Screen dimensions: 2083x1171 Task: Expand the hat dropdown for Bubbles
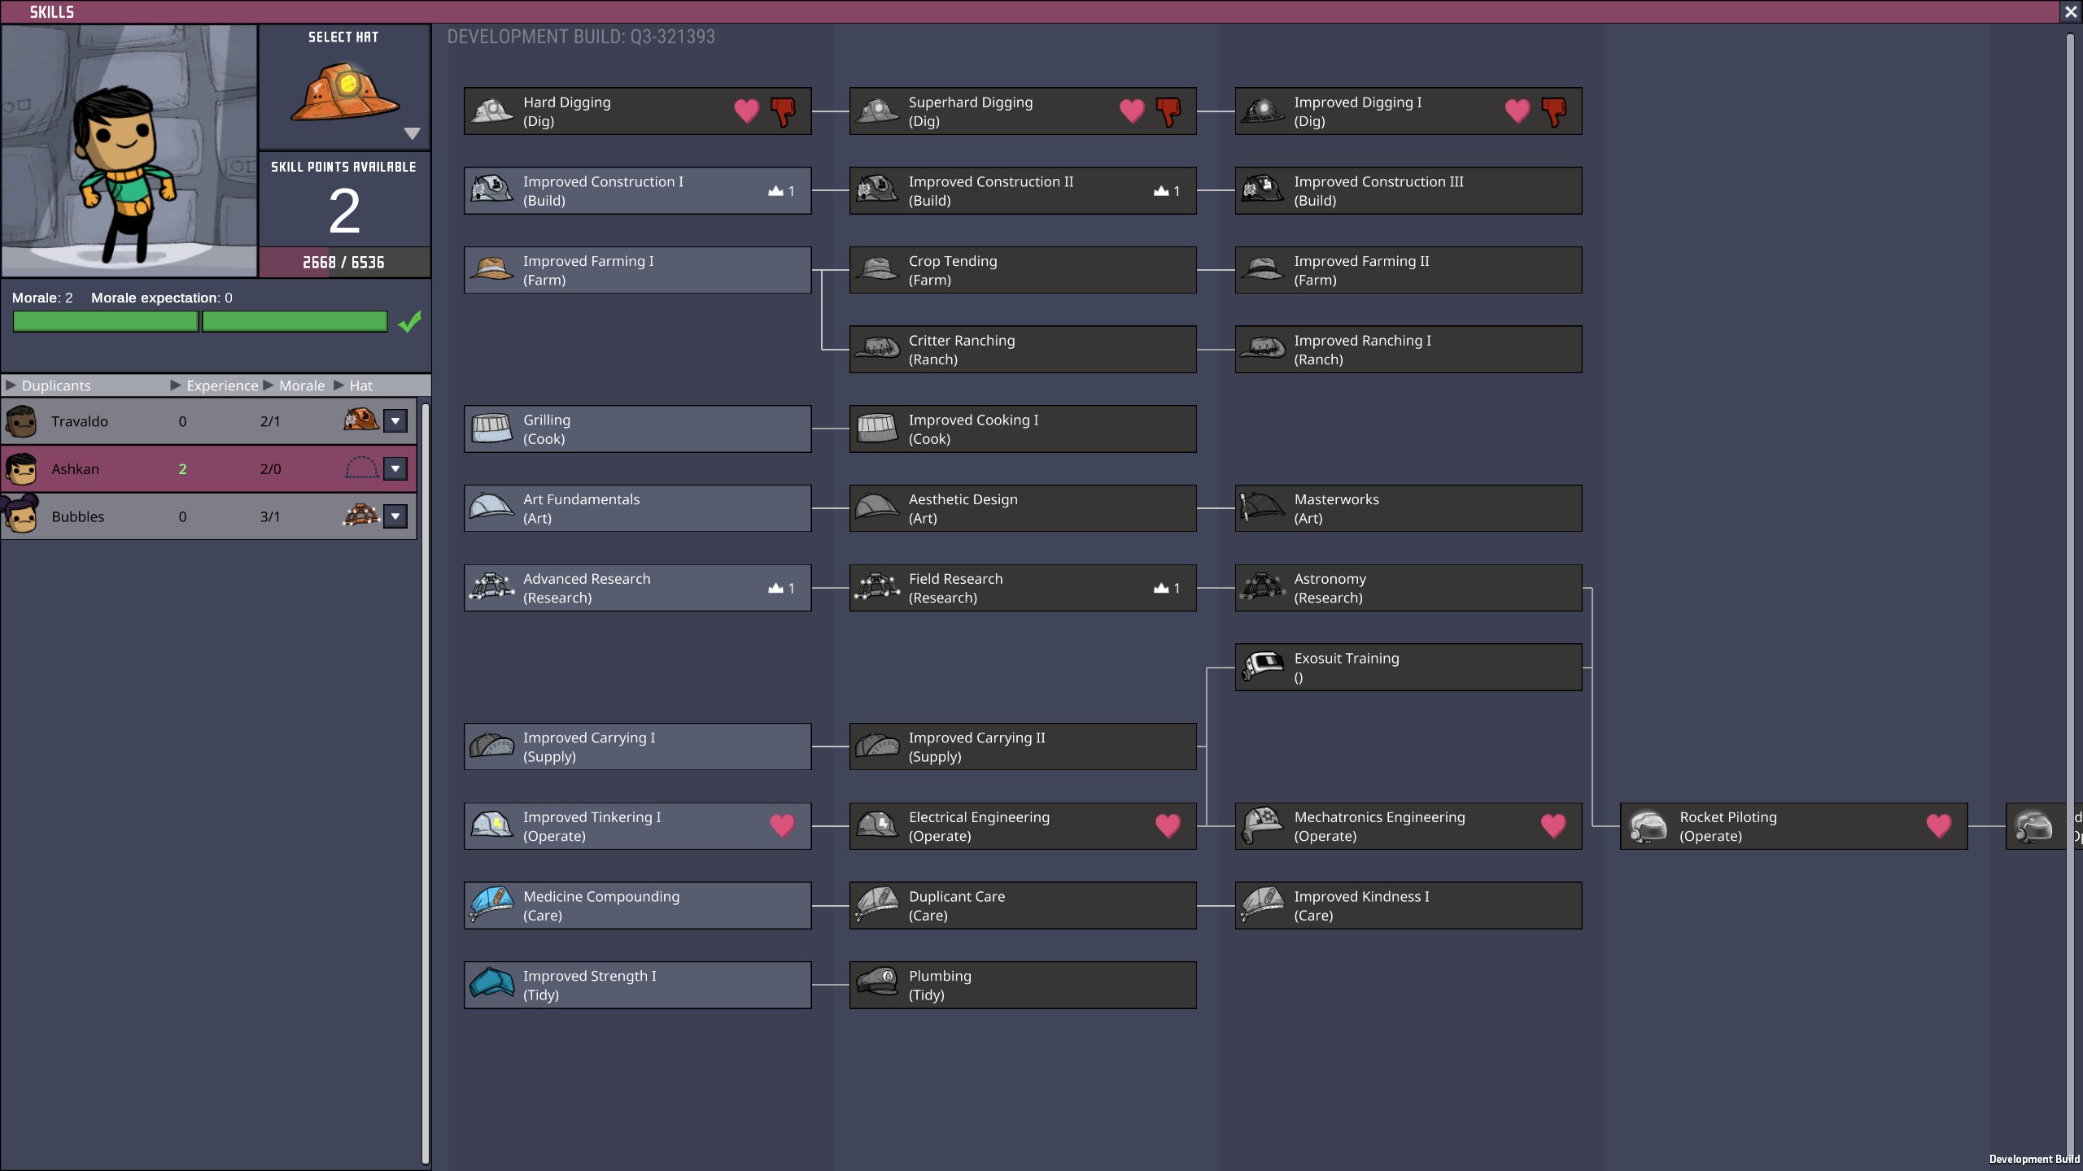pos(395,516)
